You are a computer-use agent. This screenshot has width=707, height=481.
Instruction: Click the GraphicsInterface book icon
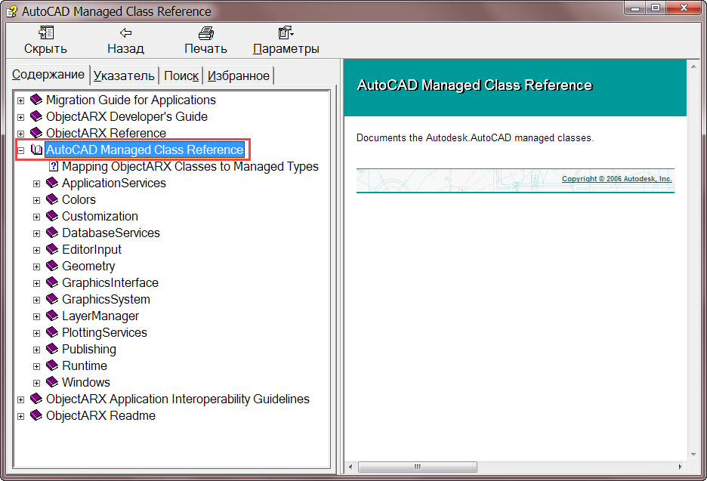click(52, 282)
